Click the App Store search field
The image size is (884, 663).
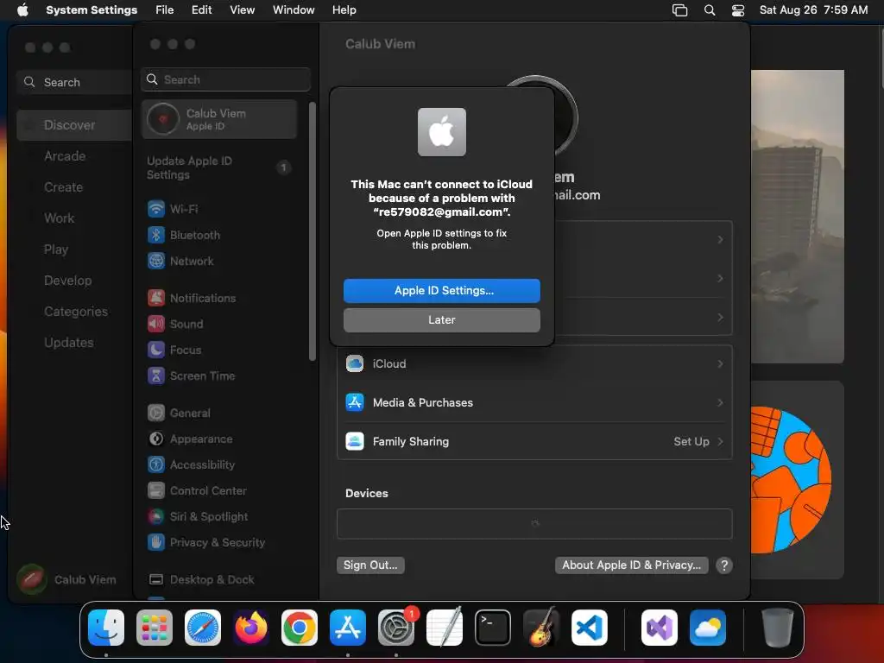click(x=74, y=82)
